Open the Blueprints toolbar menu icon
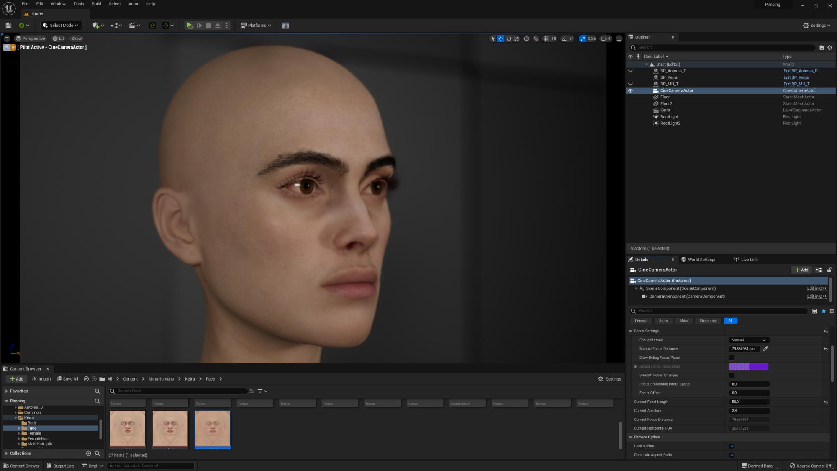Screen dimensions: 837x471 click(116, 26)
